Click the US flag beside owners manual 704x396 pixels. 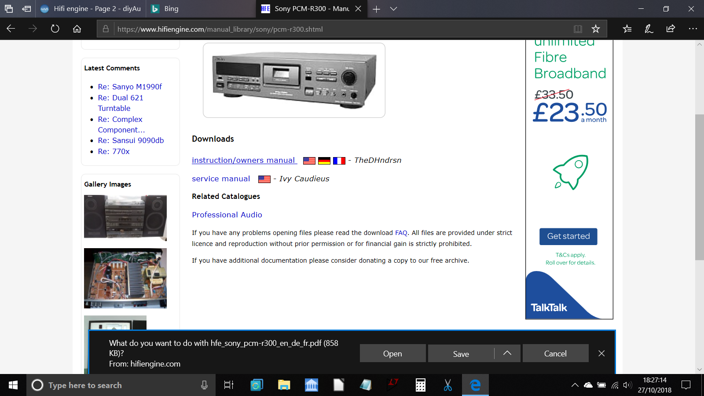[x=309, y=161]
